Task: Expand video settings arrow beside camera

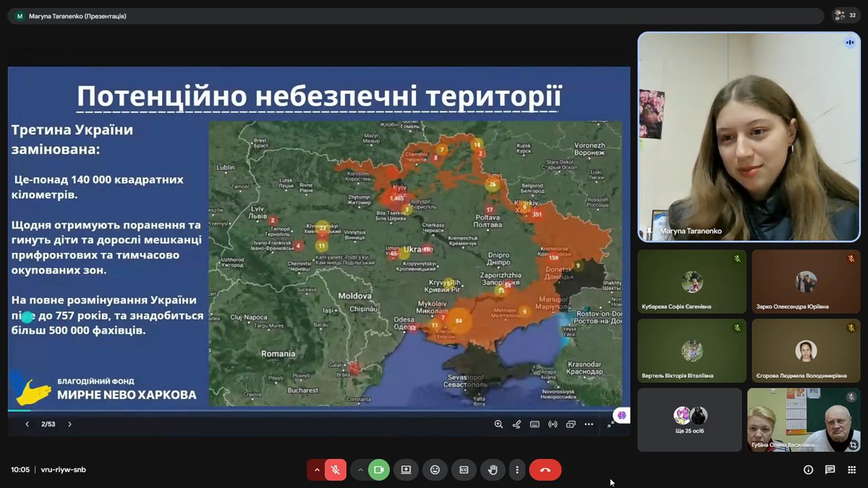Action: 359,470
